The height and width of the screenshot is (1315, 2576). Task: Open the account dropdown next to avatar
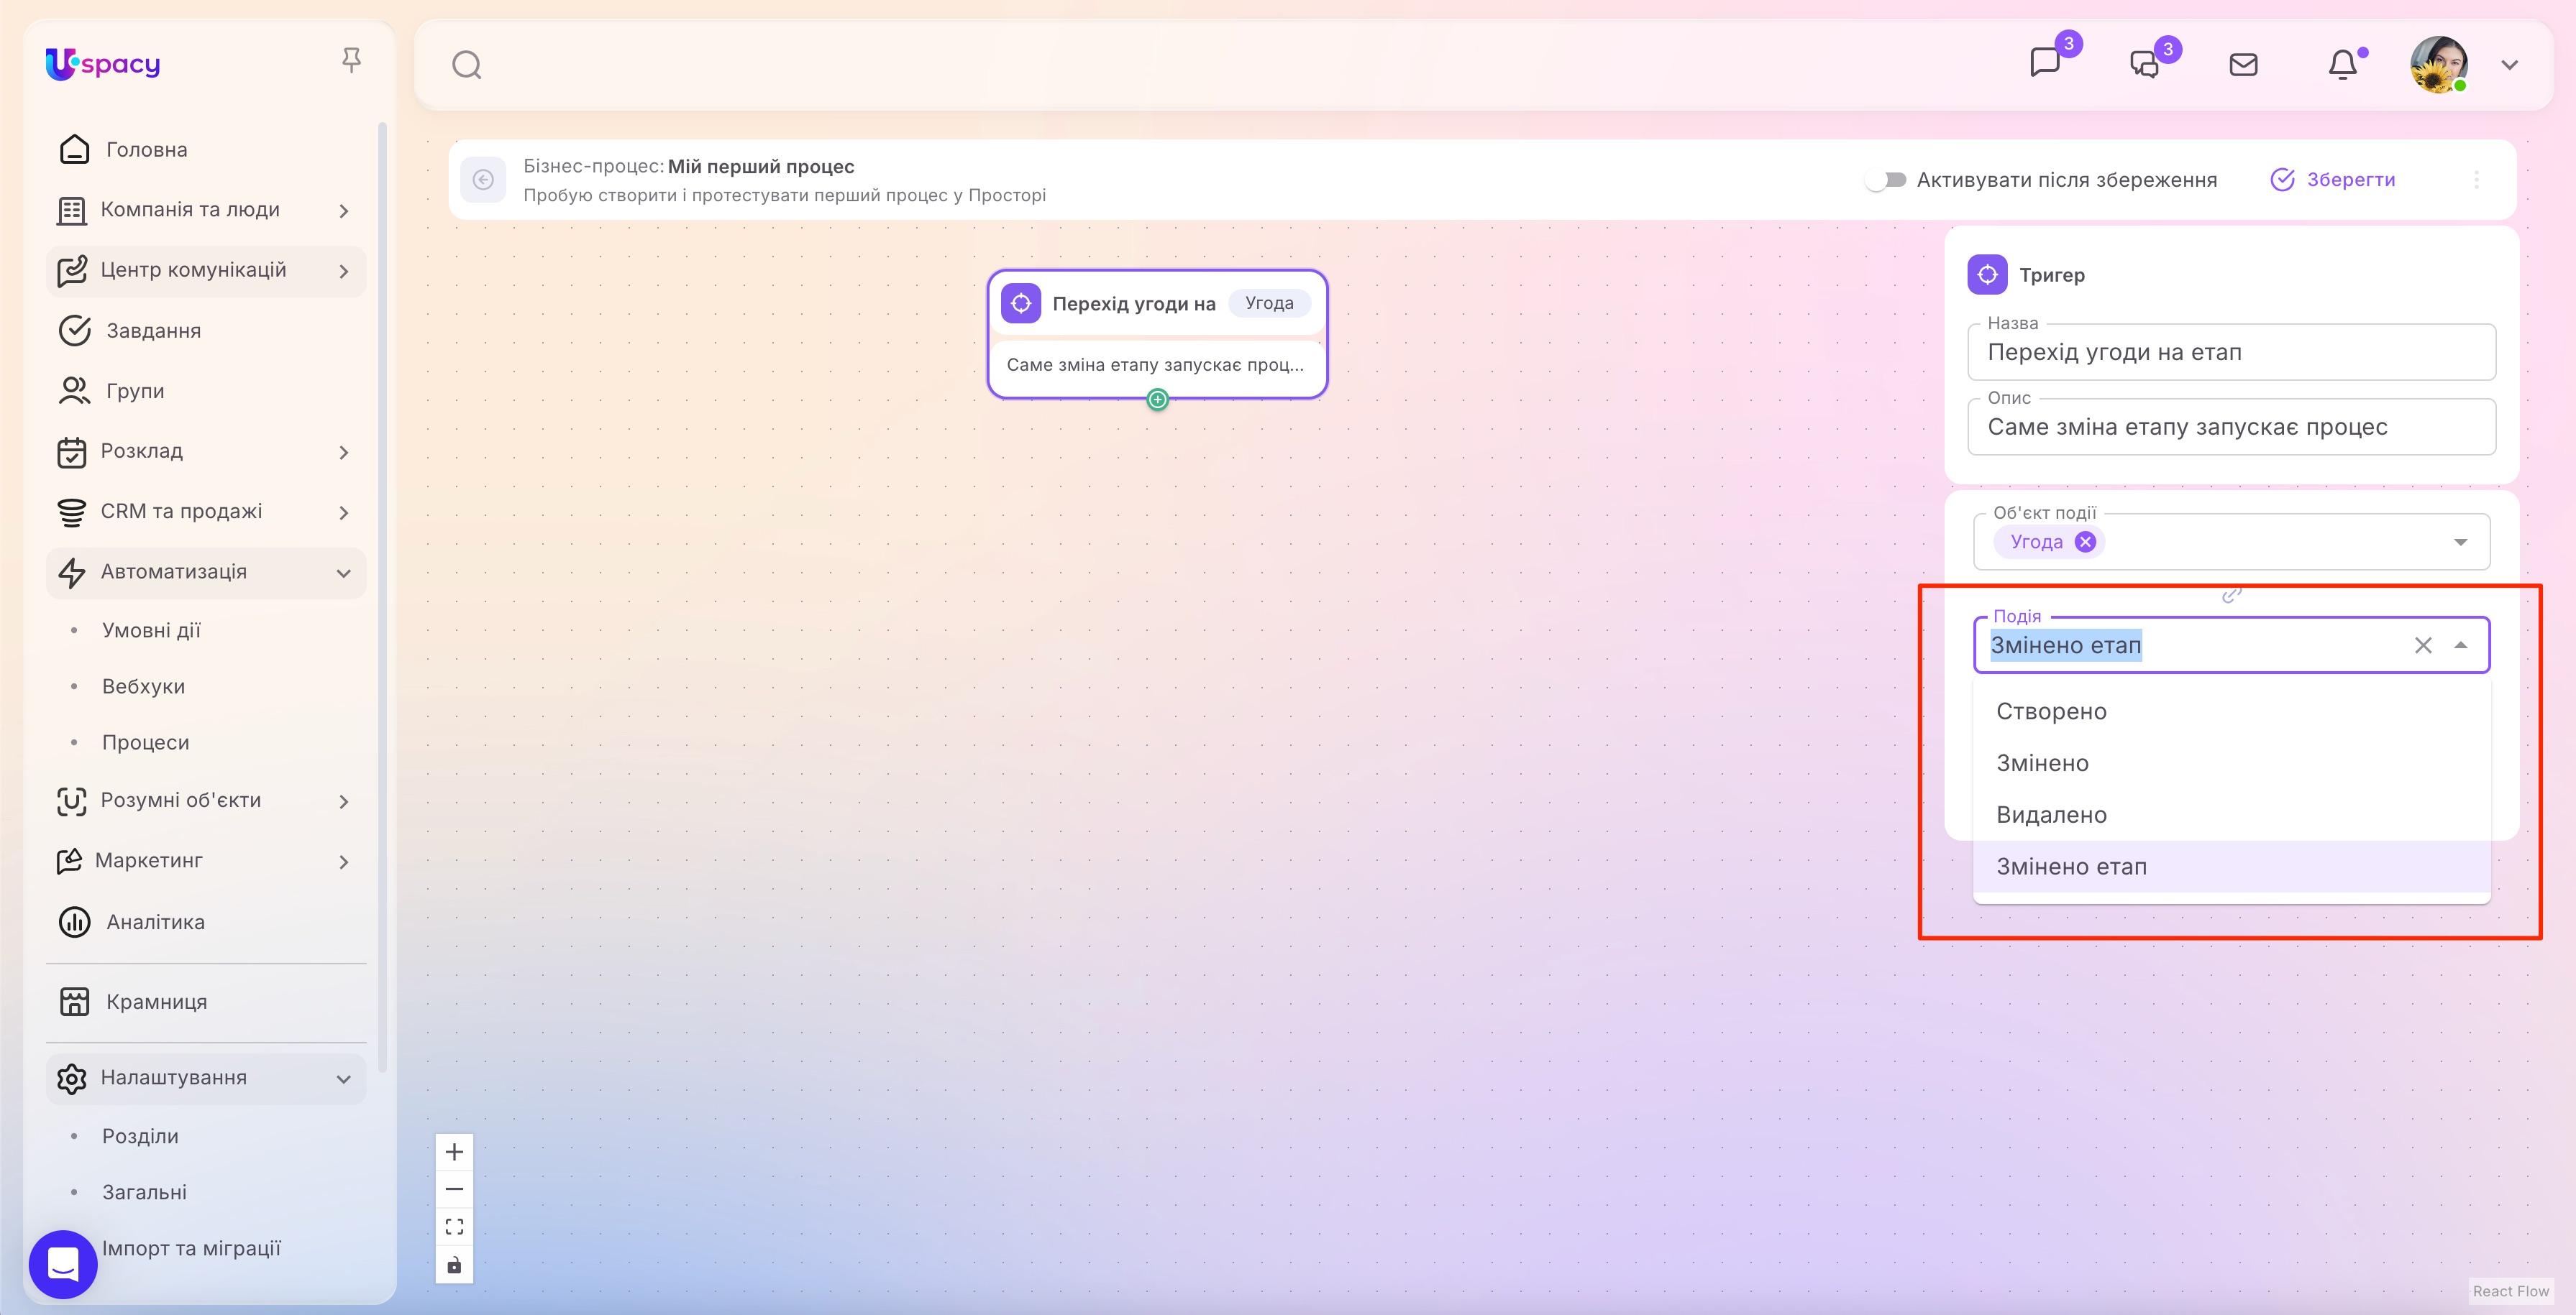coord(2510,64)
